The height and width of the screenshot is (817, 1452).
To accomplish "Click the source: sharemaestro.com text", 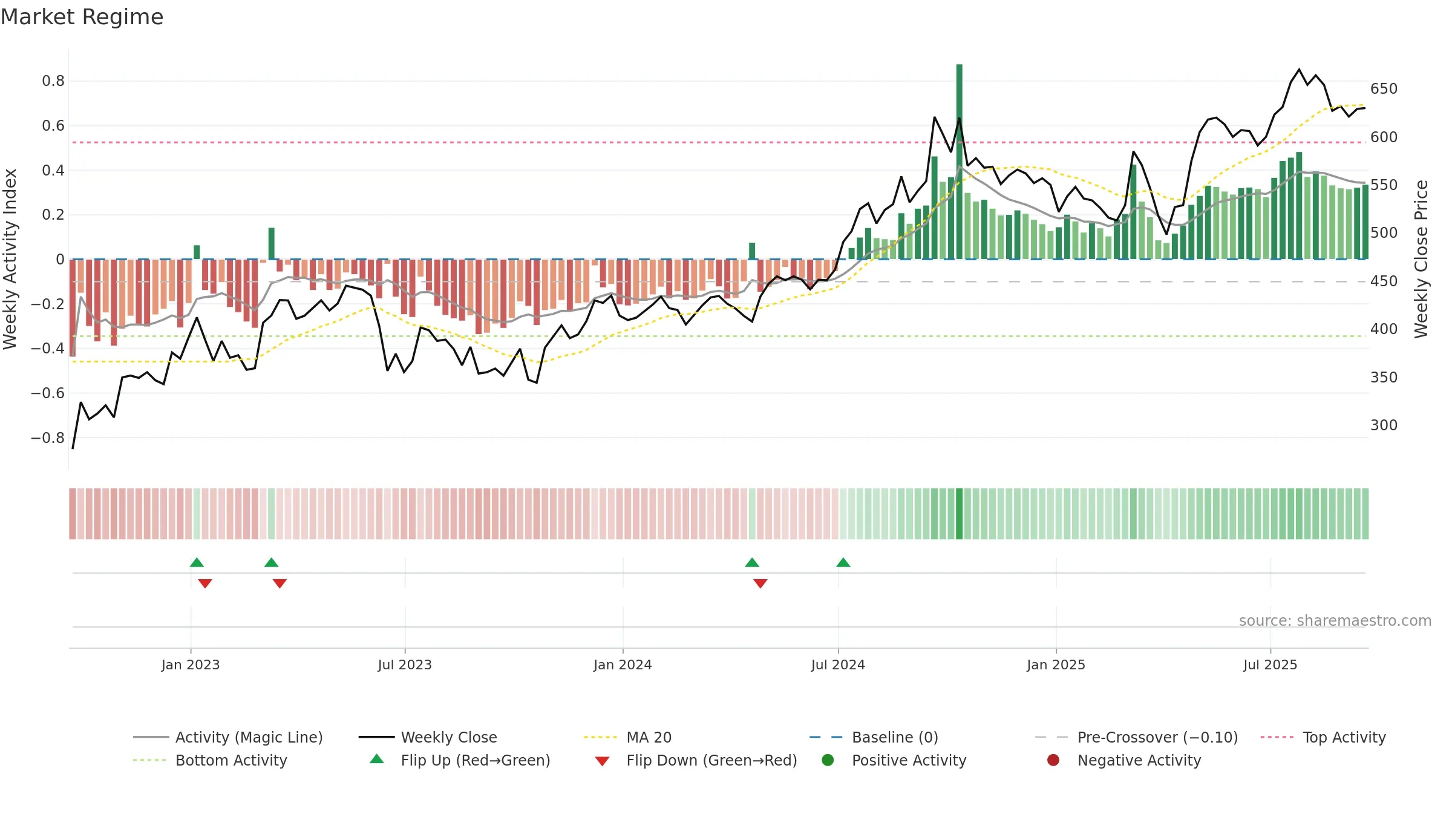I will pyautogui.click(x=1335, y=620).
